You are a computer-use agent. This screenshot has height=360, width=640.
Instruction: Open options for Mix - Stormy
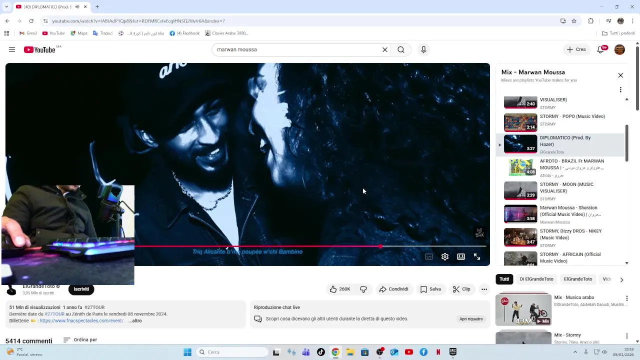626,336
